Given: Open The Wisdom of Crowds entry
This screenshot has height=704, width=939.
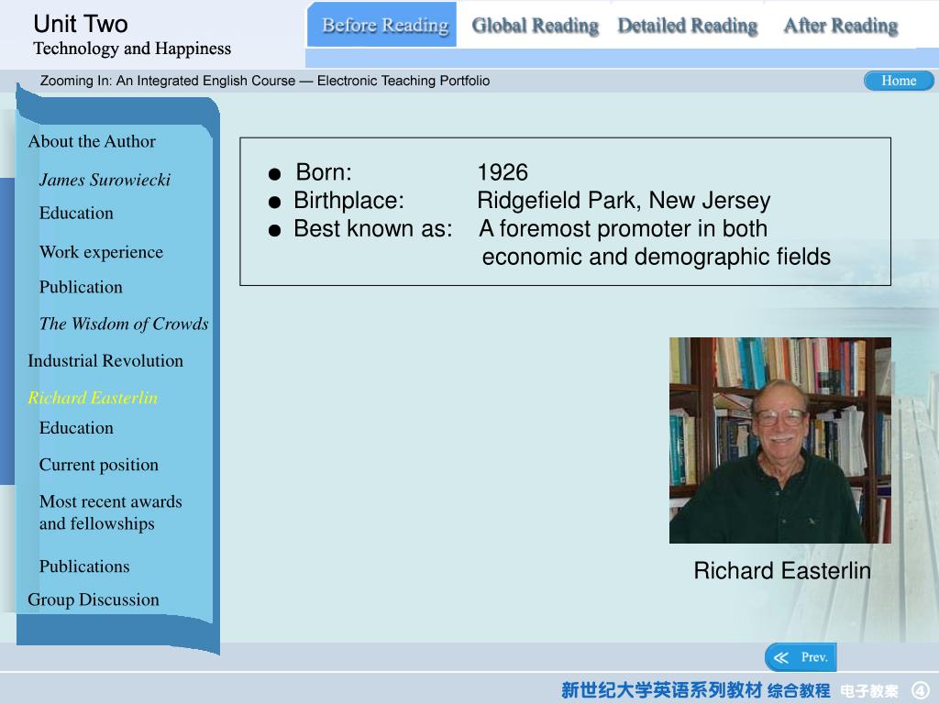Looking at the screenshot, I should (x=124, y=324).
